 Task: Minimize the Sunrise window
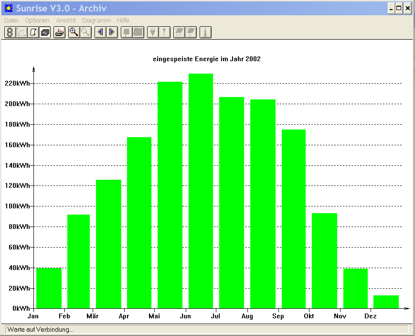[x=391, y=9]
